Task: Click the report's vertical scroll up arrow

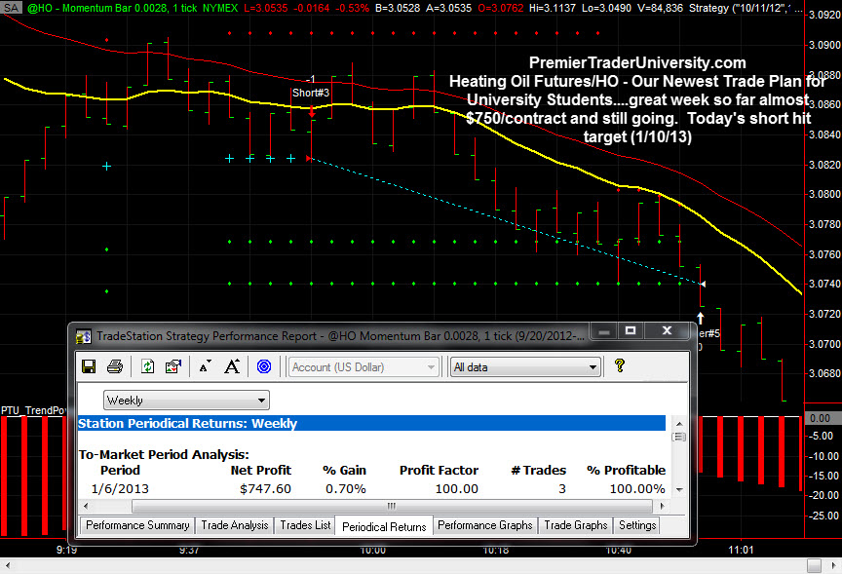Action: pos(679,424)
